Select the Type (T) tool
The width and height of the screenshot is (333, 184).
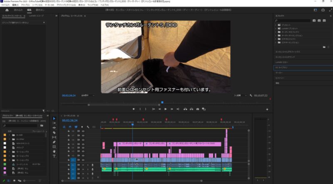(54, 156)
